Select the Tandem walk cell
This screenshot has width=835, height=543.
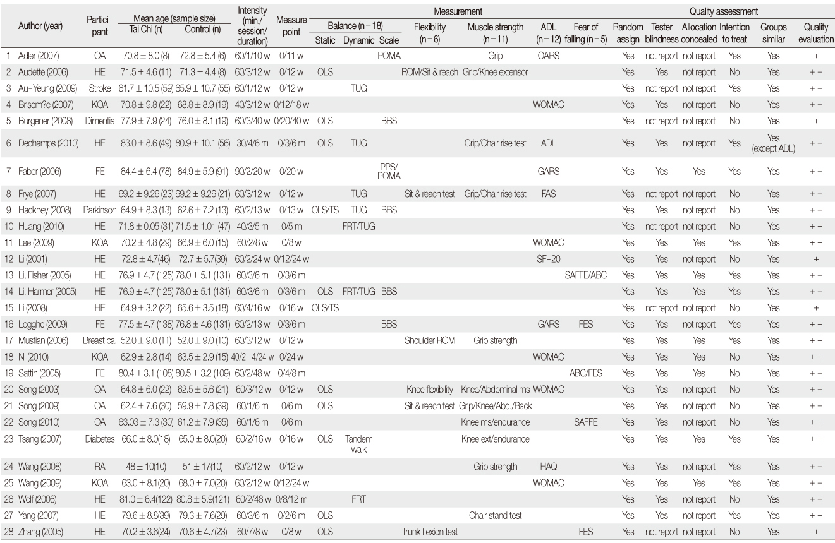tap(358, 445)
